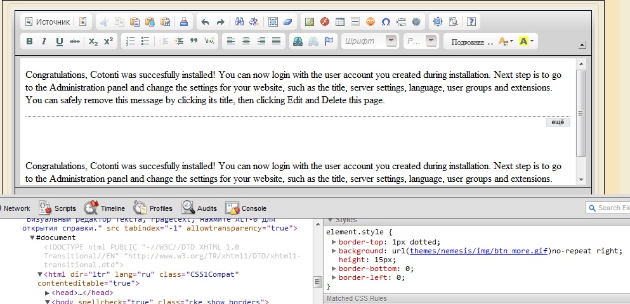This screenshot has width=630, height=304.
Task: Insert a Flash object
Action: click(325, 22)
